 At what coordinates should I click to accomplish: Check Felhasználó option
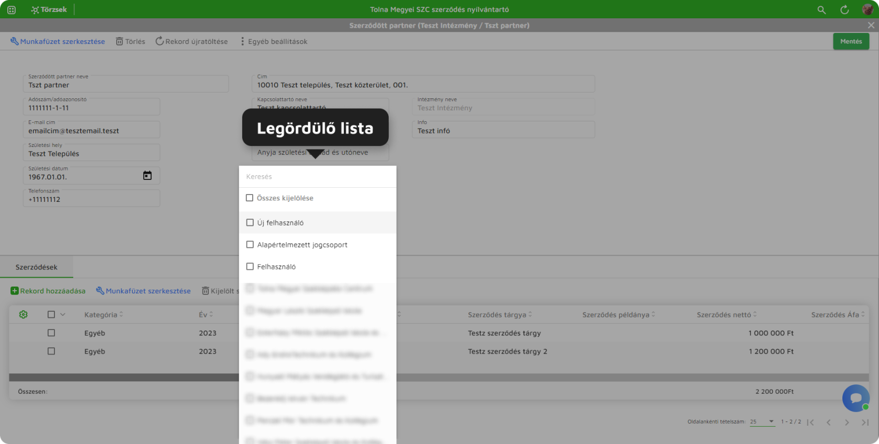[250, 267]
